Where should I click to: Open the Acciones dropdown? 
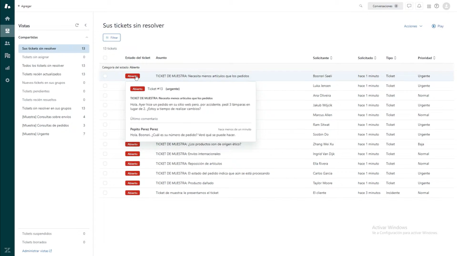(x=413, y=26)
